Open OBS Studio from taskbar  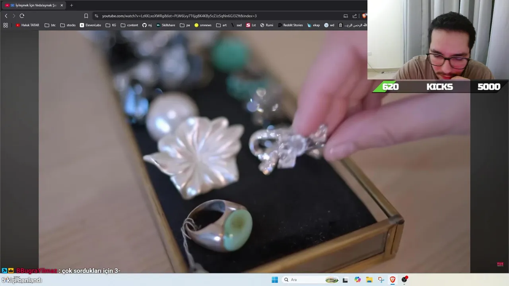coord(404,280)
